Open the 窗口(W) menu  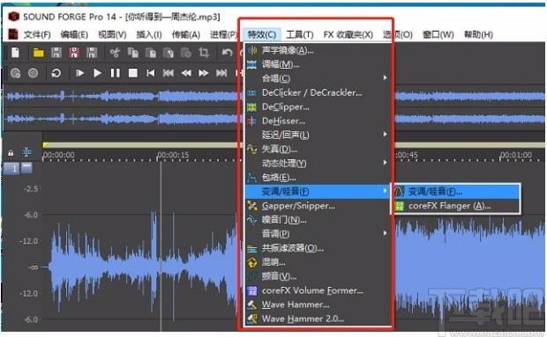click(x=438, y=35)
